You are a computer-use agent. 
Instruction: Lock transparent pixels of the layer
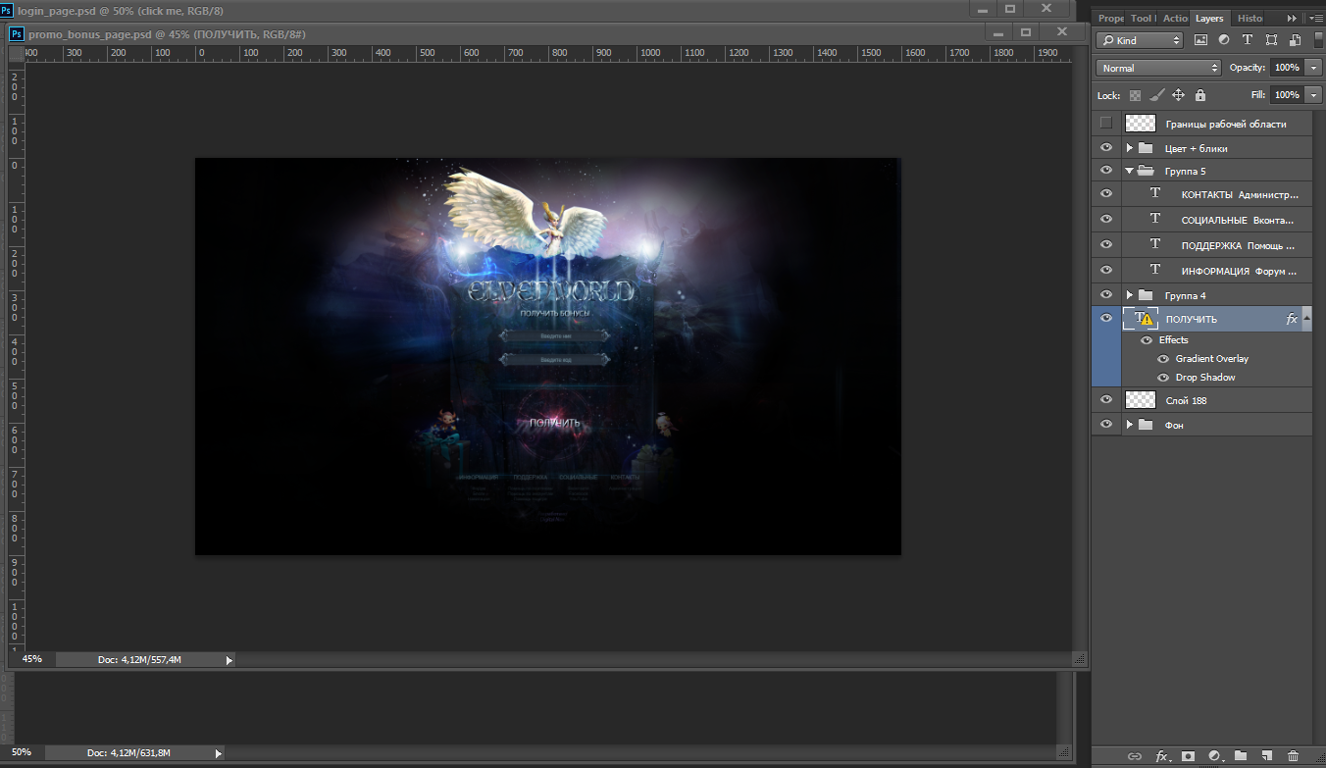coord(1136,95)
